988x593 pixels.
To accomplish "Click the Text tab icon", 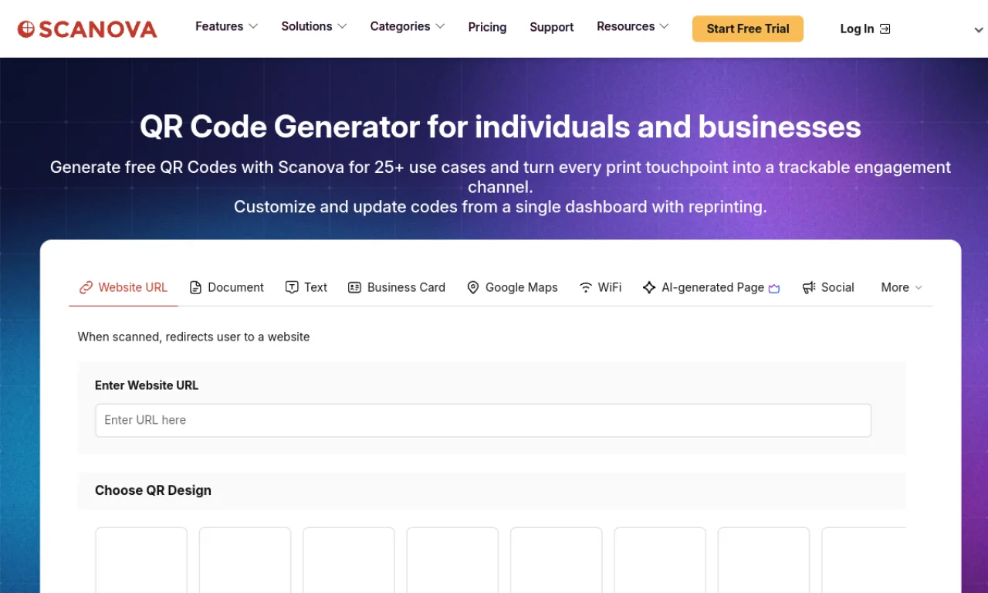I will (x=292, y=287).
